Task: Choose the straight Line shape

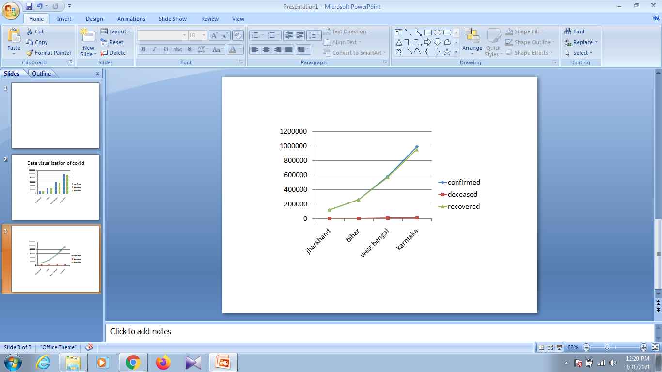Action: pyautogui.click(x=409, y=32)
